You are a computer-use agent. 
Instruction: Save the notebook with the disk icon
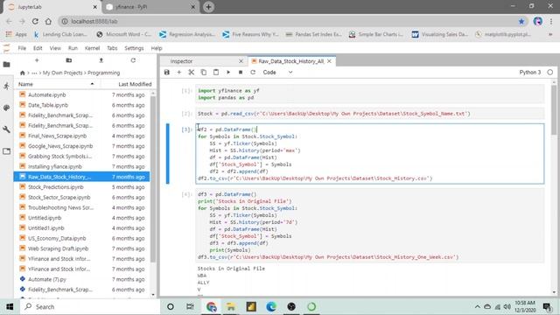pyautogui.click(x=167, y=72)
